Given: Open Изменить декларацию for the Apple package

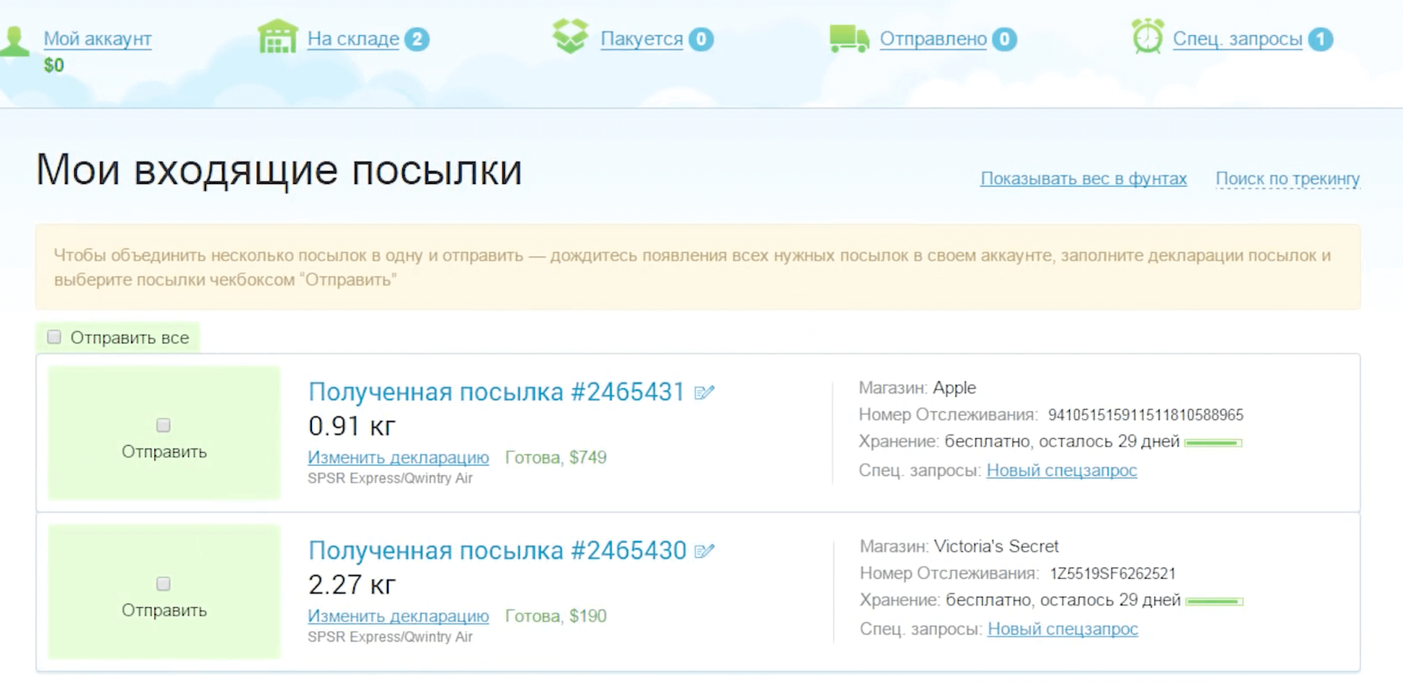Looking at the screenshot, I should (398, 458).
